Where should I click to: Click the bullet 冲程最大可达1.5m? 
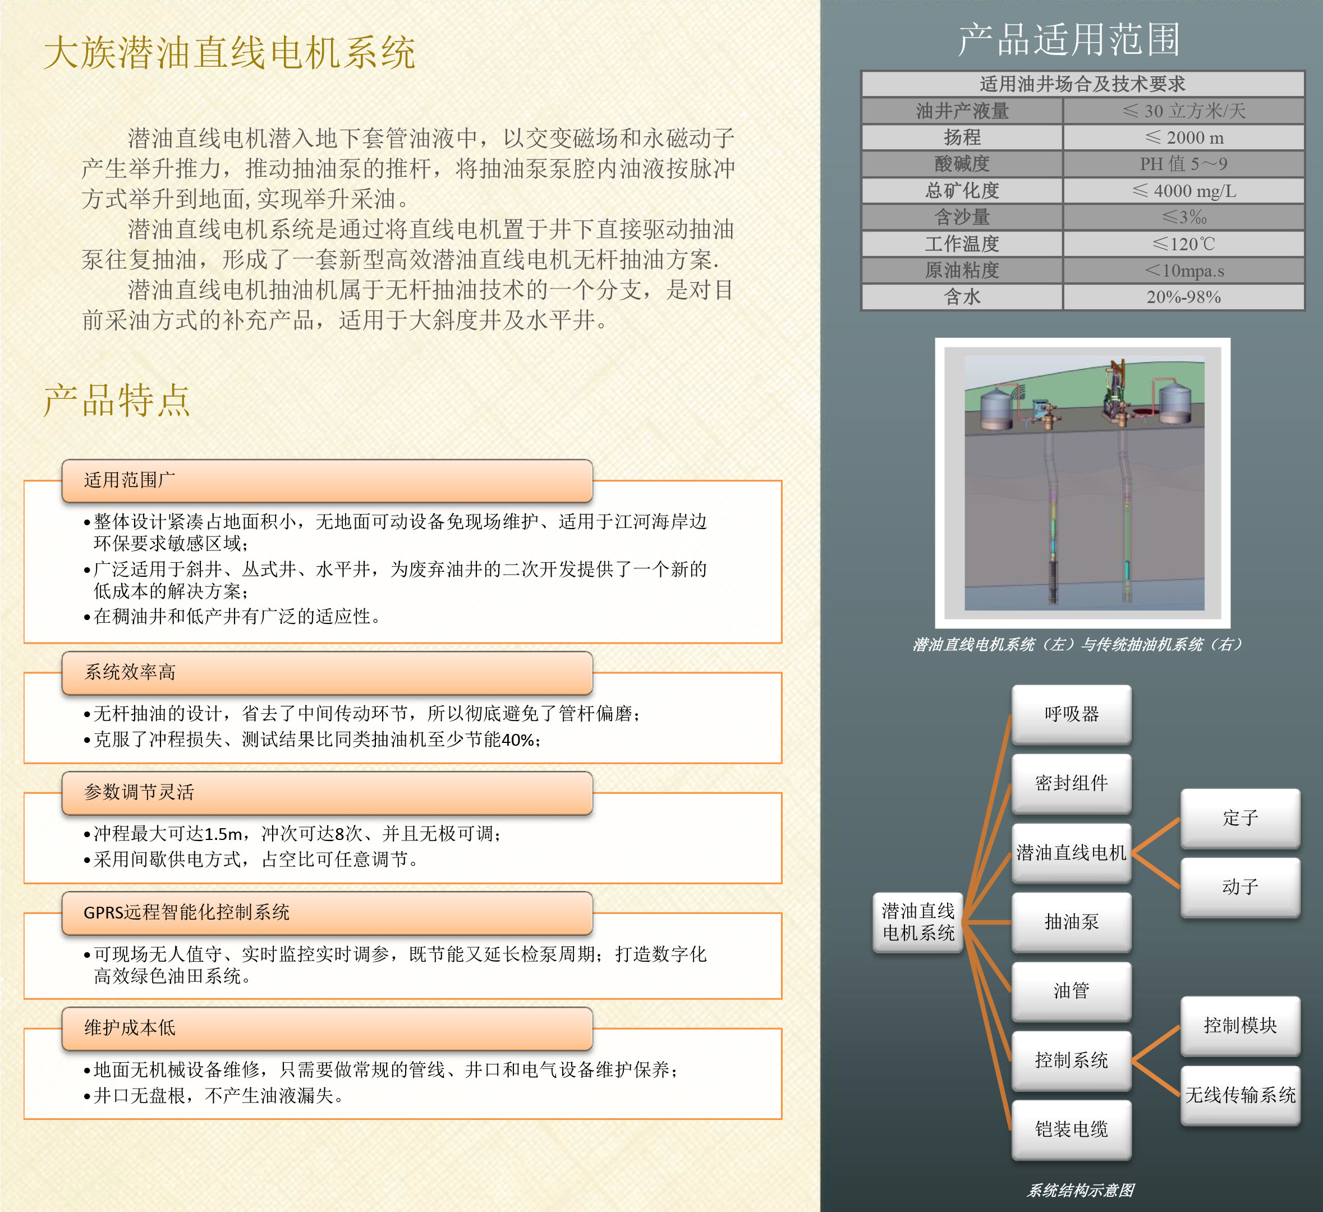tap(293, 833)
